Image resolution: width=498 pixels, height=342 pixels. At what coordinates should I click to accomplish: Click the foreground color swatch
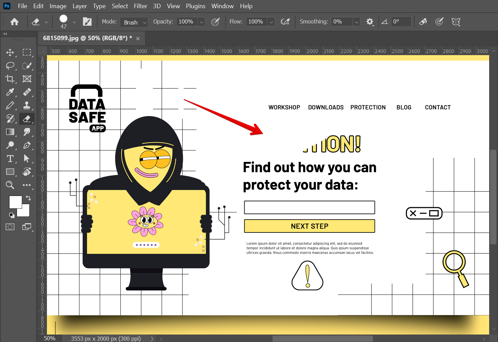click(15, 202)
